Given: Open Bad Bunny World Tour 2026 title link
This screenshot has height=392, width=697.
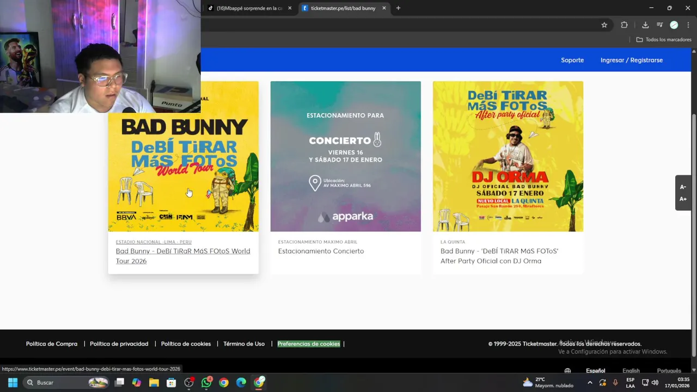Looking at the screenshot, I should pyautogui.click(x=183, y=256).
